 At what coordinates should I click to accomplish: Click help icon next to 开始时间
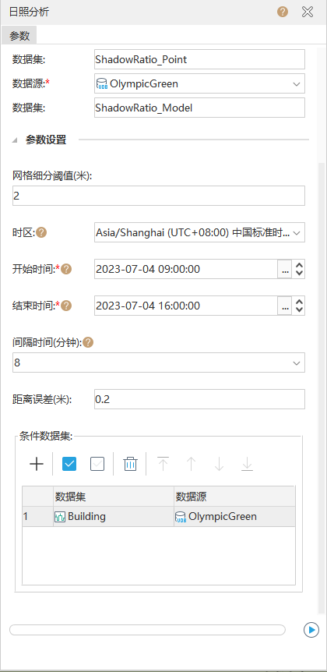67,269
